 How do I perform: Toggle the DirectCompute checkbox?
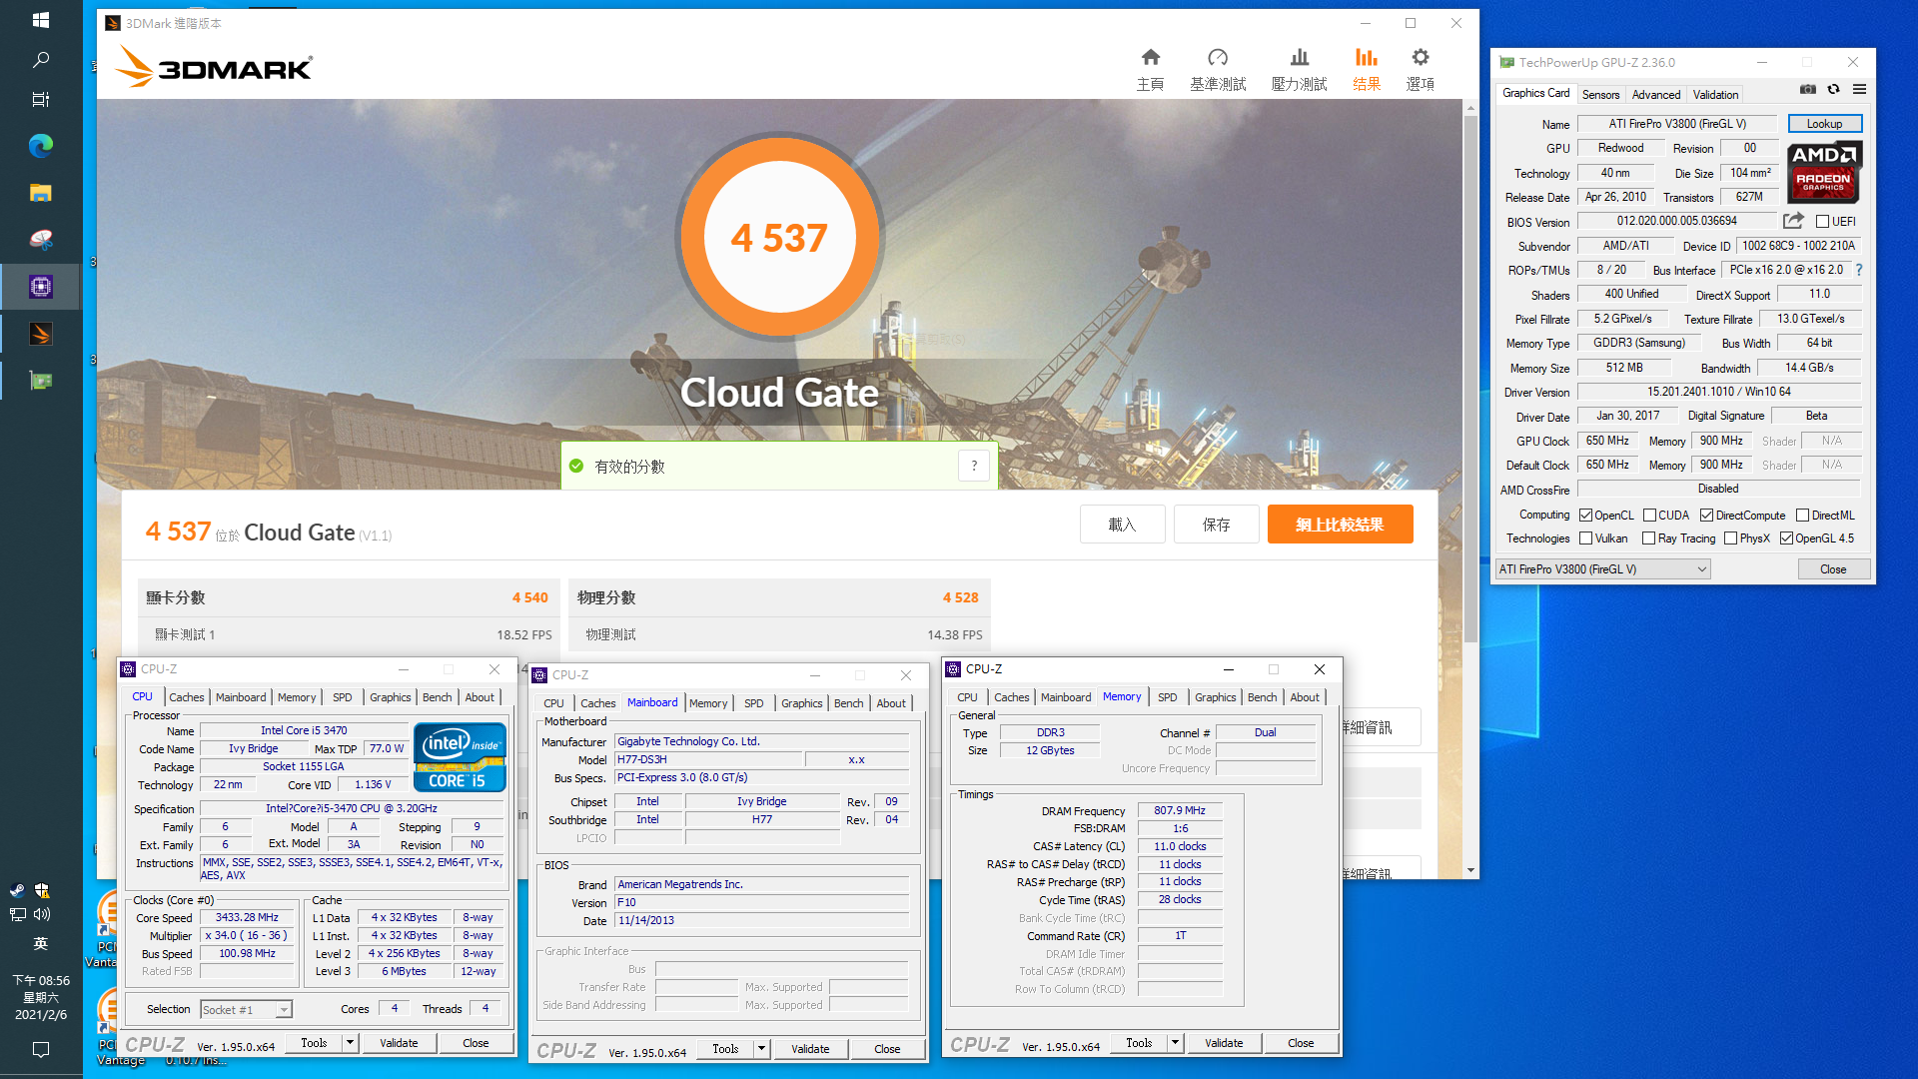(x=1707, y=516)
